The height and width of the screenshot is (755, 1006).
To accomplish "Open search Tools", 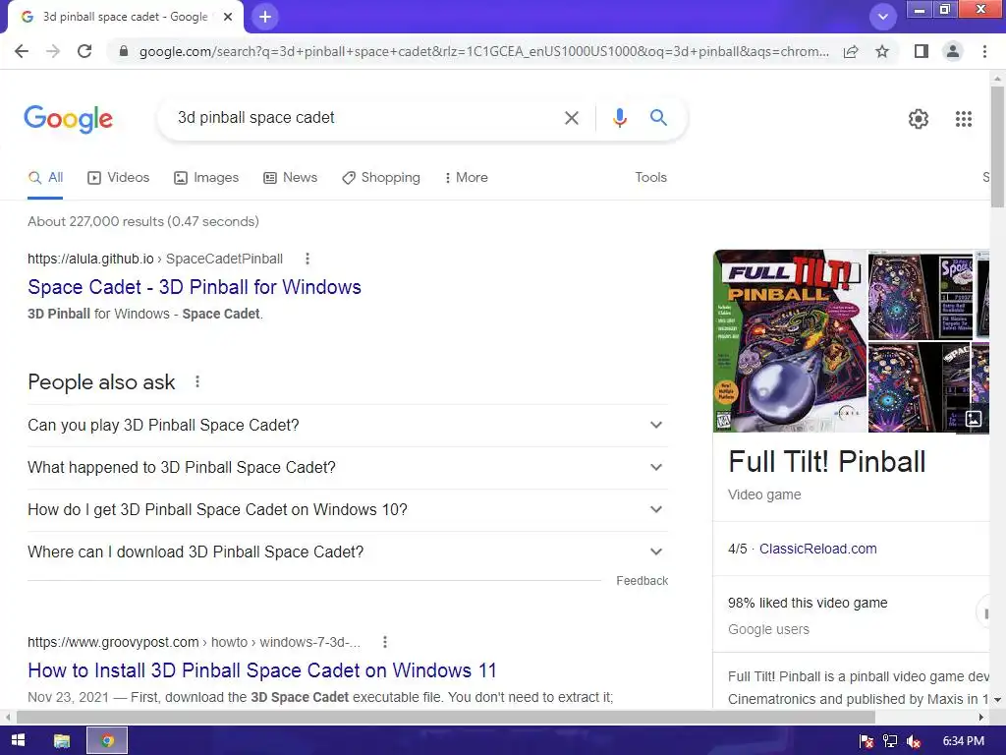I will (x=650, y=178).
